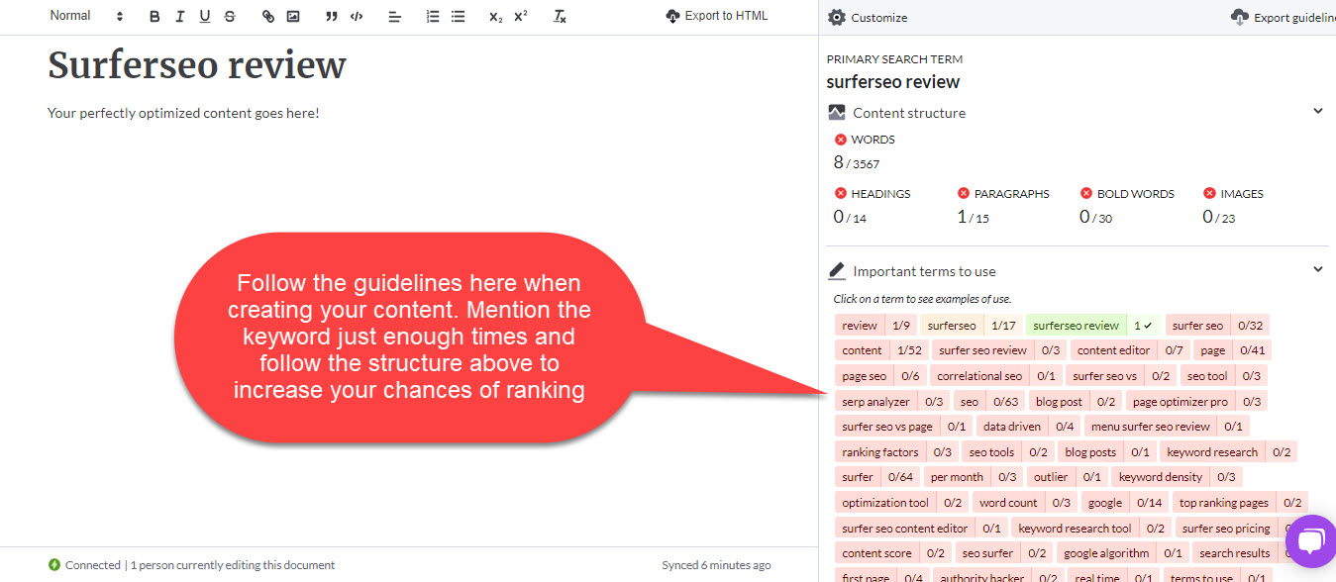The image size is (1336, 582).
Task: Open the Customize settings
Action: coord(868,17)
